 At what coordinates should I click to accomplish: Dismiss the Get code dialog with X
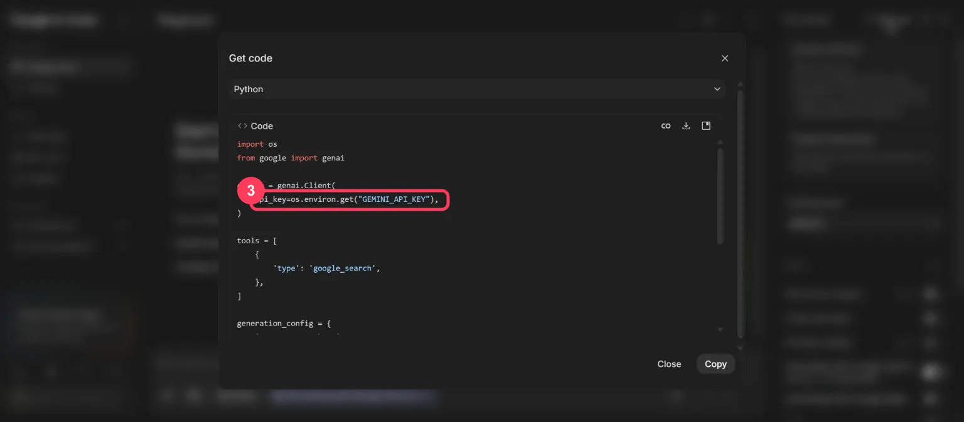click(725, 58)
